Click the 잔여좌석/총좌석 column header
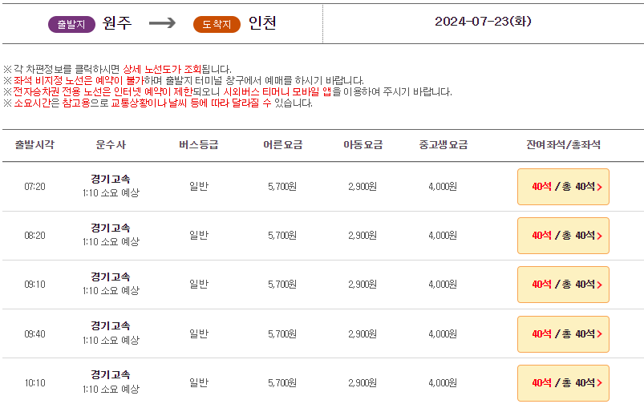 click(564, 144)
